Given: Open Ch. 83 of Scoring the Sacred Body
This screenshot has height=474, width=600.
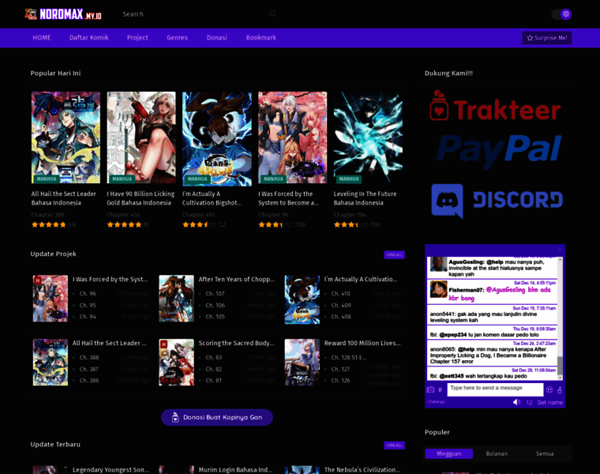Looking at the screenshot, I should [213, 357].
